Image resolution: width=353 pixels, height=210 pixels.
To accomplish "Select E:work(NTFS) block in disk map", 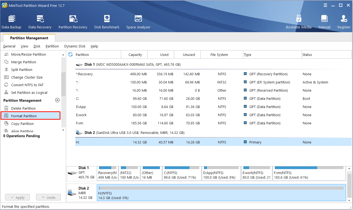I will tap(256, 173).
